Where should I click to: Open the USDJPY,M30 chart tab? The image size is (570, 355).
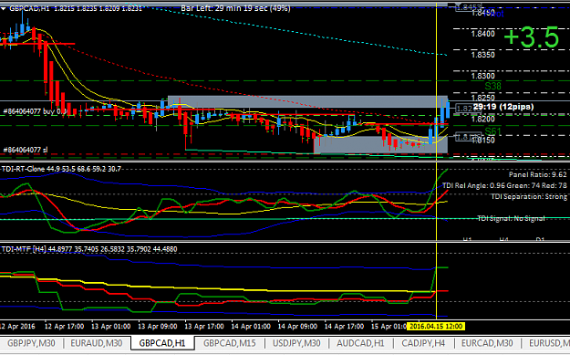296,343
